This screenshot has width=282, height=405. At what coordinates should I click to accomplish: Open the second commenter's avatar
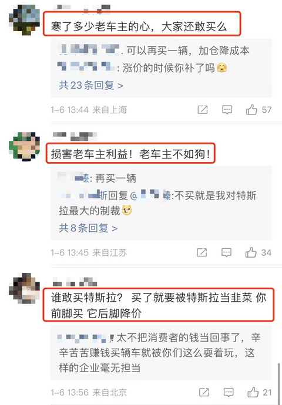(x=24, y=147)
